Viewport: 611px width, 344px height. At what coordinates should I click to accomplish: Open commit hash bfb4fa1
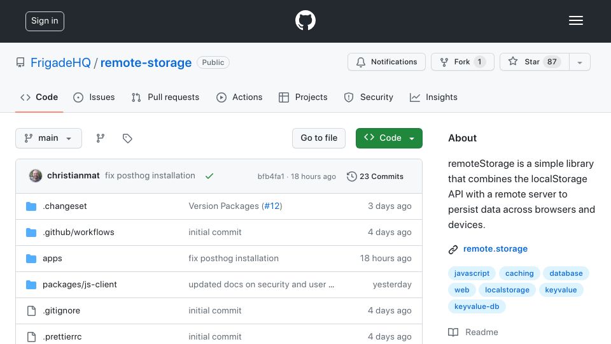point(271,176)
